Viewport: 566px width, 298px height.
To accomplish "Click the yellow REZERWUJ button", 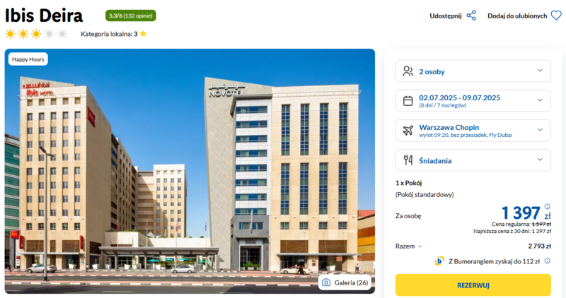I will (x=473, y=285).
